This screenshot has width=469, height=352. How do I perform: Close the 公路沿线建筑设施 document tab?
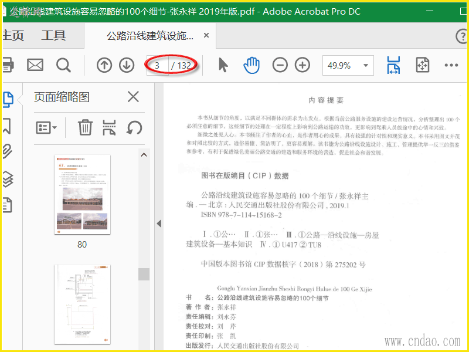(x=206, y=35)
